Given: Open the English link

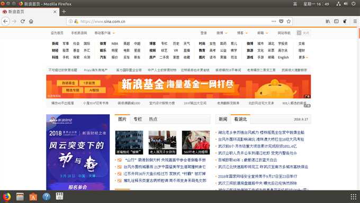Looking at the screenshot, I should (x=283, y=57).
